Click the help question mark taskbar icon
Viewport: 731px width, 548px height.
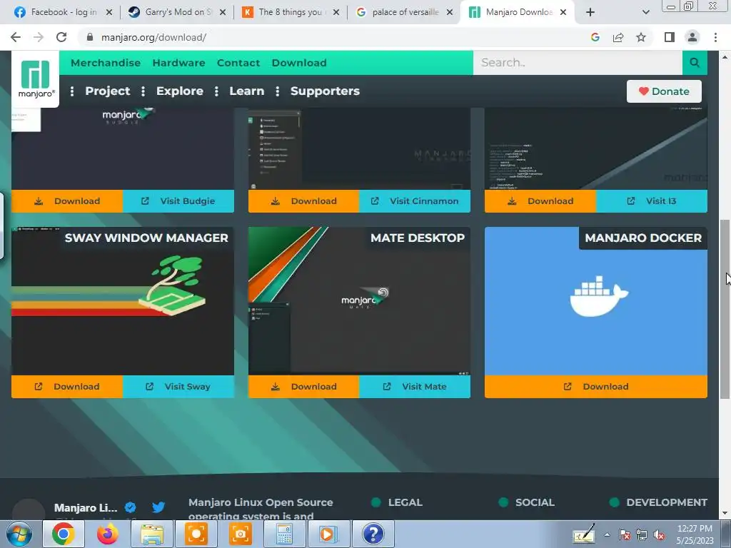[373, 534]
